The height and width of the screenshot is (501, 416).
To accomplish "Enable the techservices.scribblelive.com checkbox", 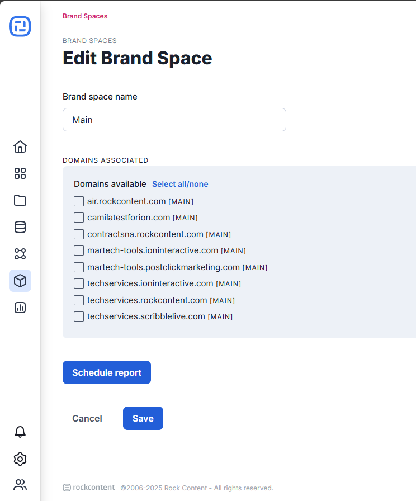I will point(79,316).
